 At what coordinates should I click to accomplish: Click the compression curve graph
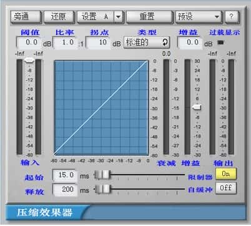click(x=101, y=108)
